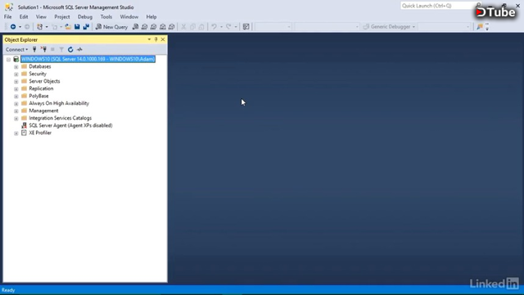Select the PolyBase tree item
Viewport: 524px width, 295px height.
coord(38,96)
